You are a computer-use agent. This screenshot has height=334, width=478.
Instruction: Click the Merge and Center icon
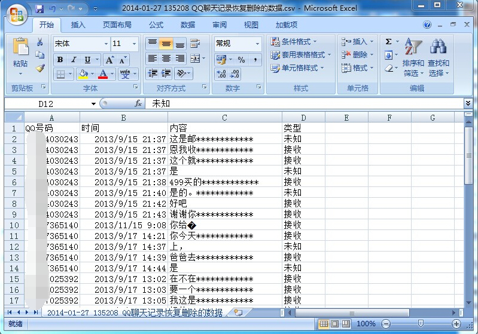pyautogui.click(x=195, y=58)
